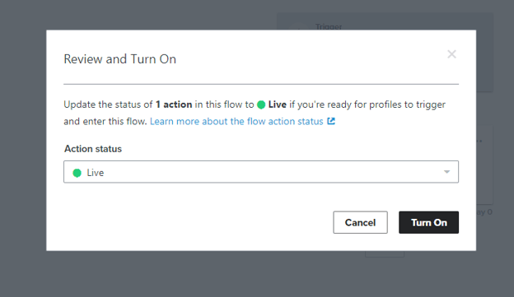The image size is (514, 297).
Task: Click the dimmed Day 0 label behind dialog
Action: point(484,212)
